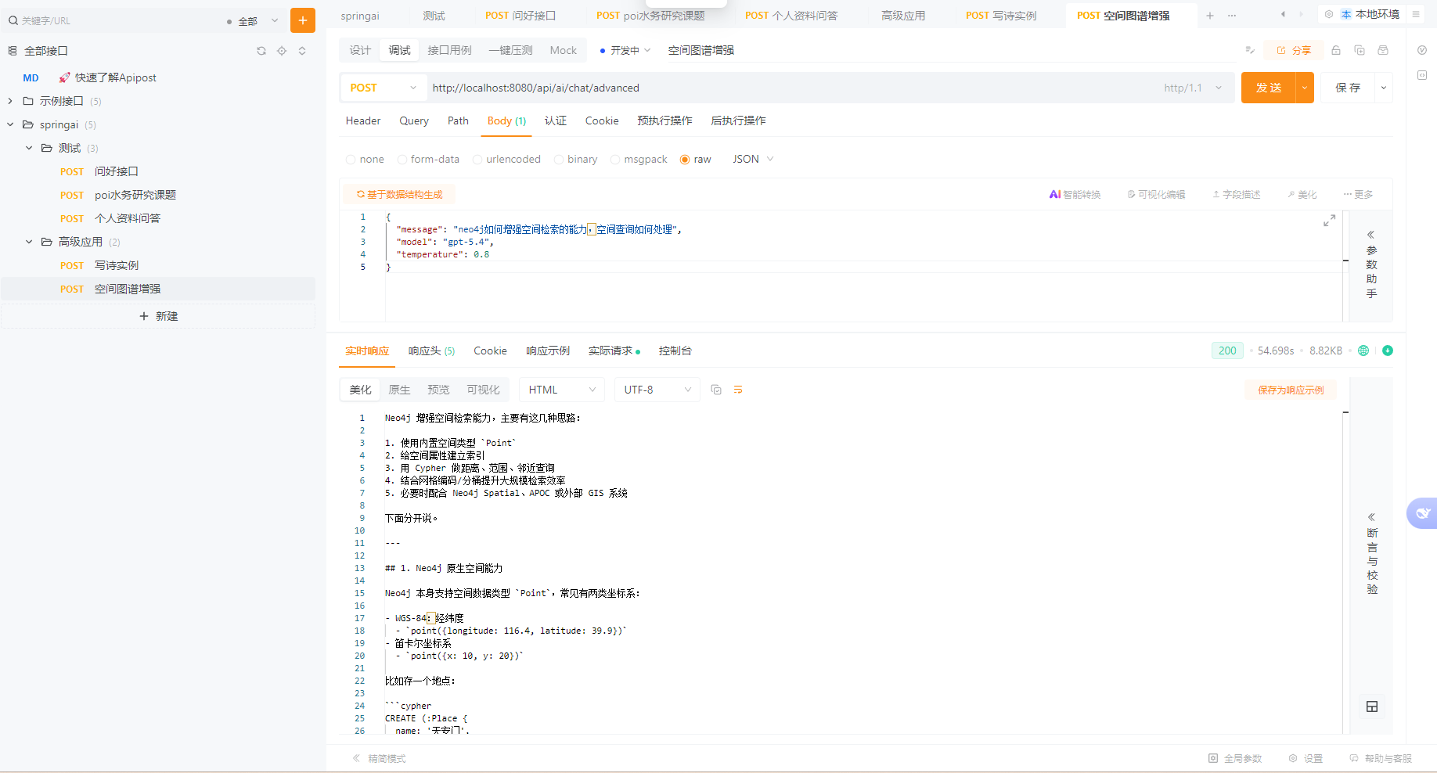The image size is (1437, 773).
Task: Refresh the 全部接口 list
Action: [261, 51]
